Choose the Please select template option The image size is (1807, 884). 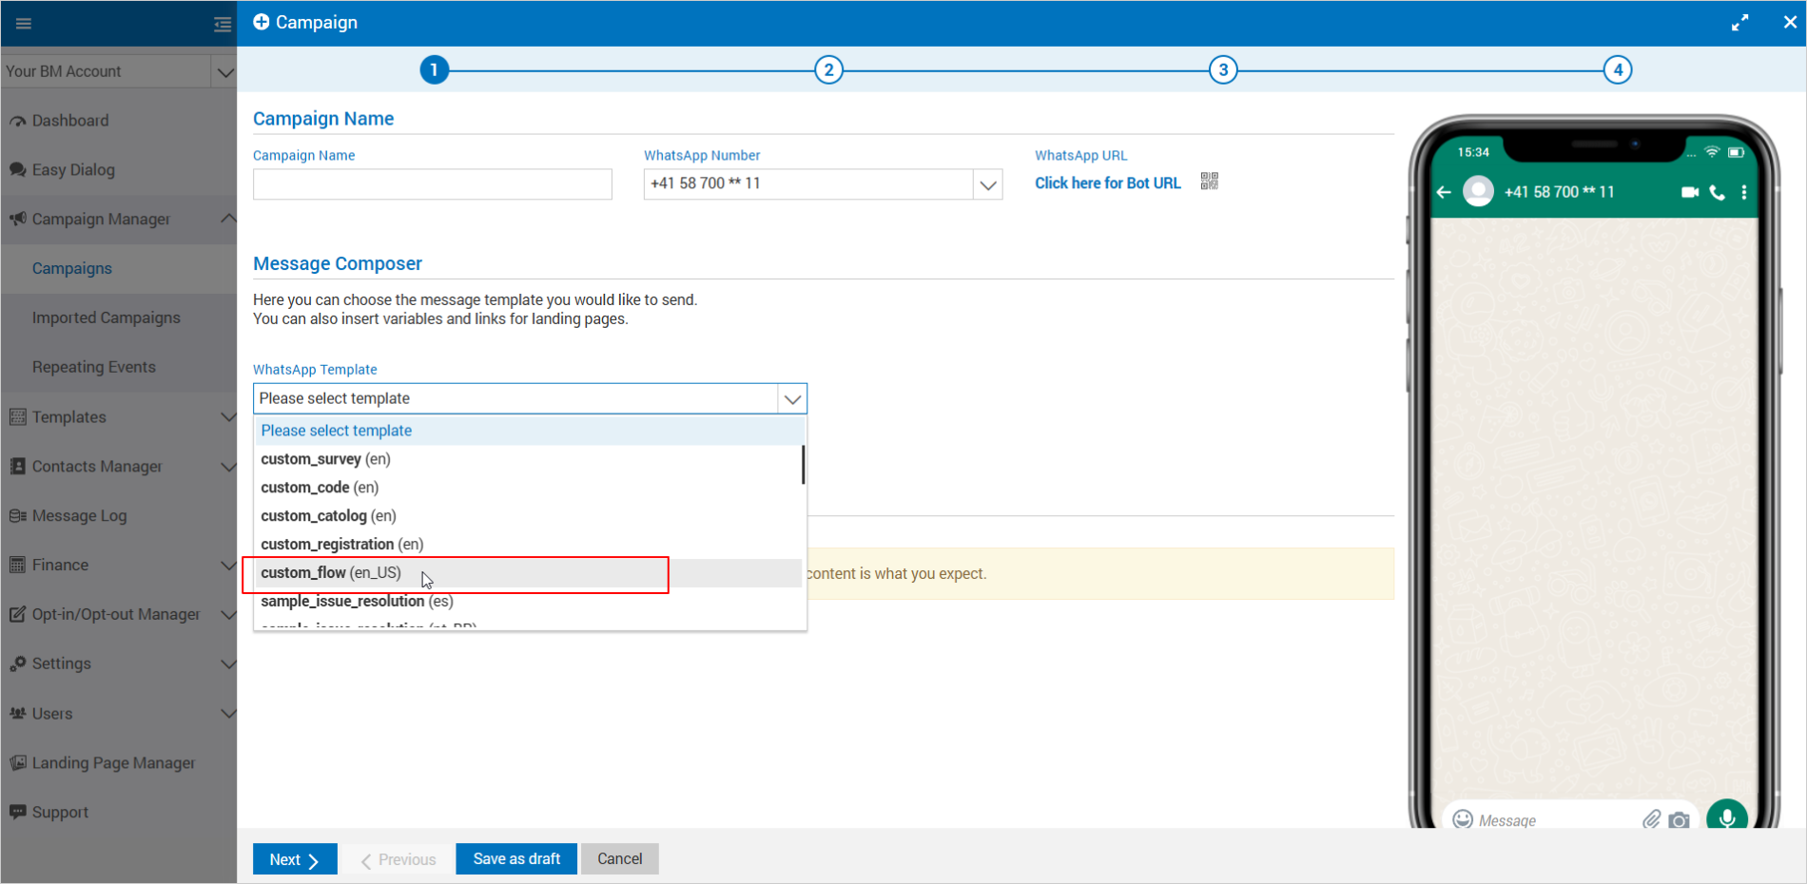click(x=529, y=431)
